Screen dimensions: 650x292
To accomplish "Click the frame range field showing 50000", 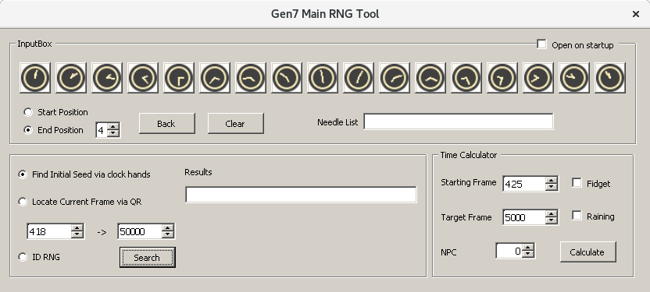I will [140, 231].
